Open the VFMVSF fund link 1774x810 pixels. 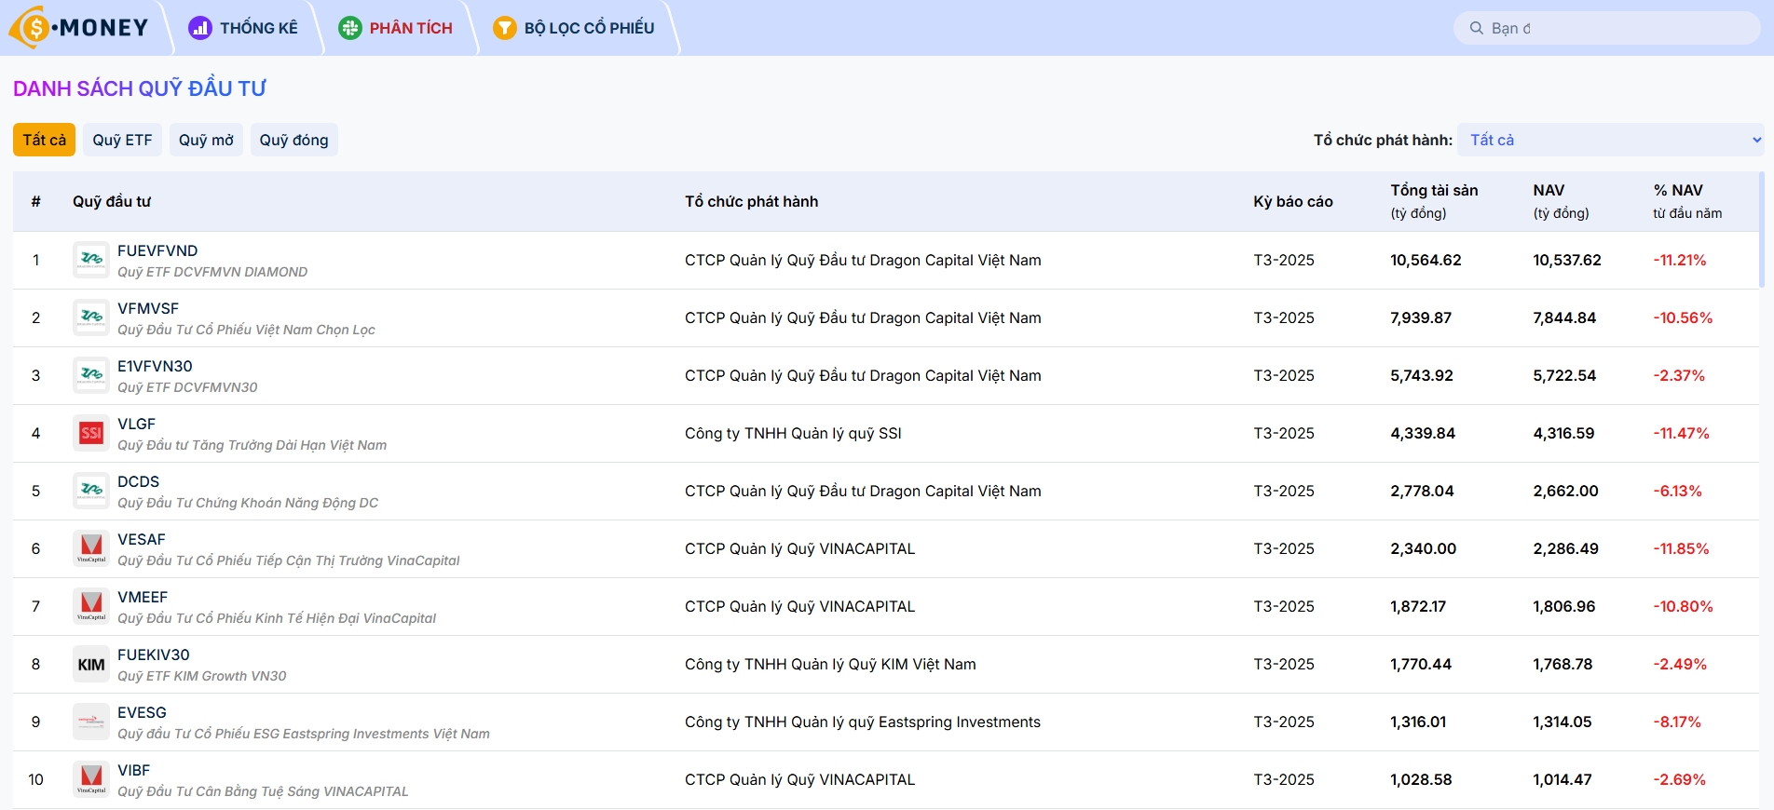click(x=148, y=308)
